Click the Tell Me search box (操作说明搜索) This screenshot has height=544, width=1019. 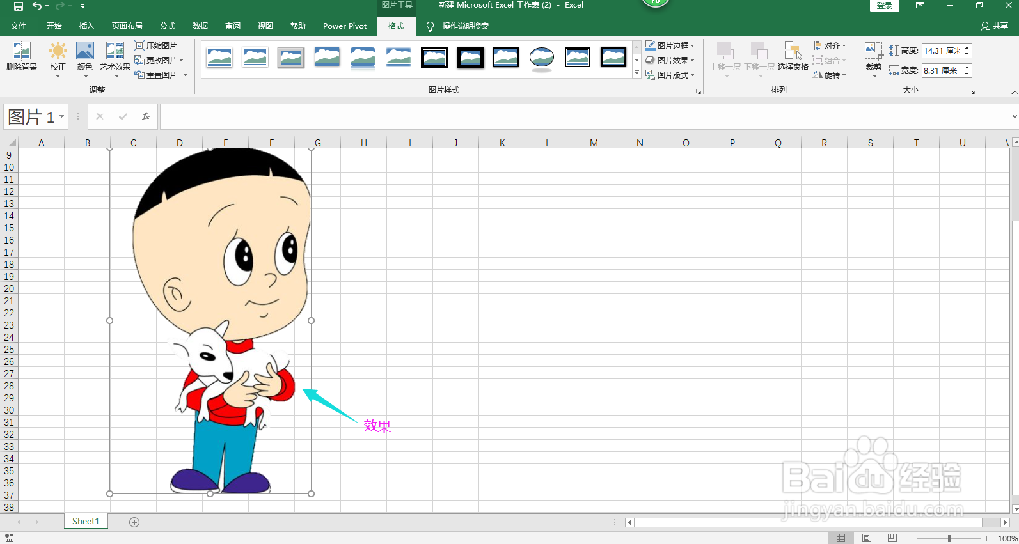click(465, 26)
